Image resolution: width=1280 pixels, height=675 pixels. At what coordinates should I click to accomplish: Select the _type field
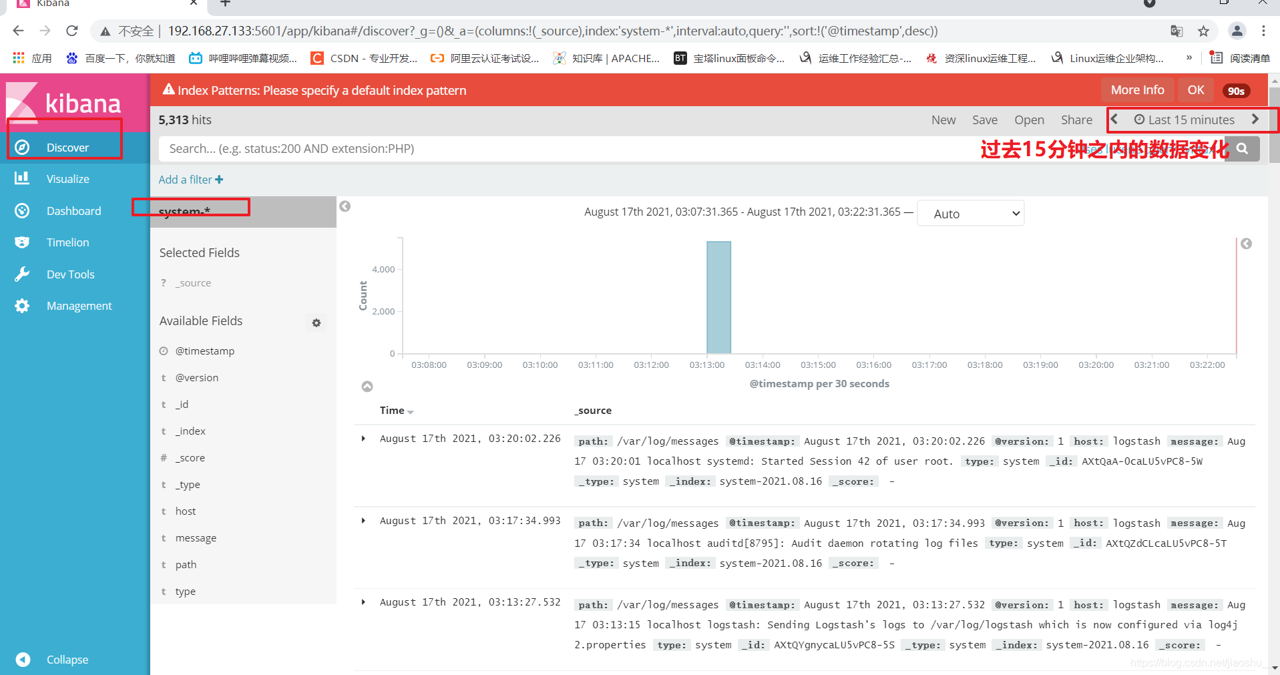(188, 485)
